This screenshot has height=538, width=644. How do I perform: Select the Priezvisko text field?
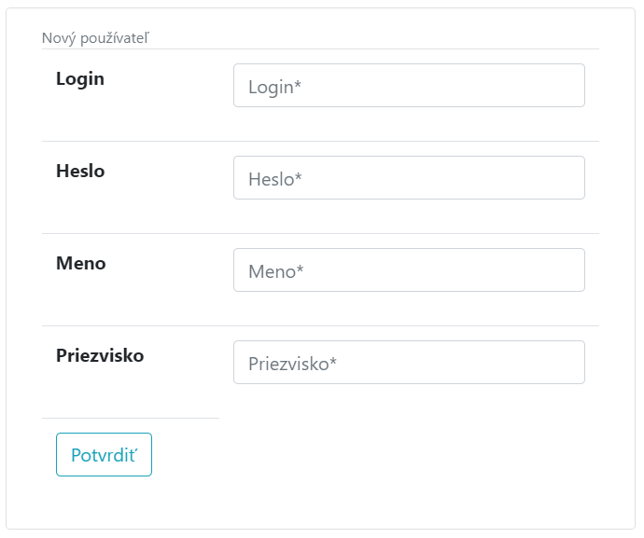(409, 363)
